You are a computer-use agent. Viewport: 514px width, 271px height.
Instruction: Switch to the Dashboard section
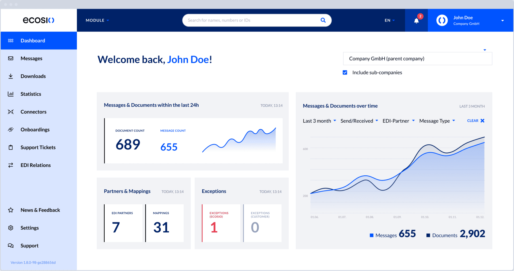click(33, 40)
